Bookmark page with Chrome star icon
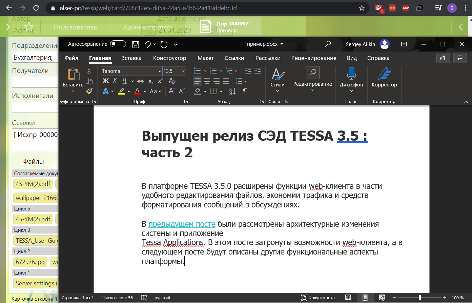472x303 pixels. click(x=362, y=8)
